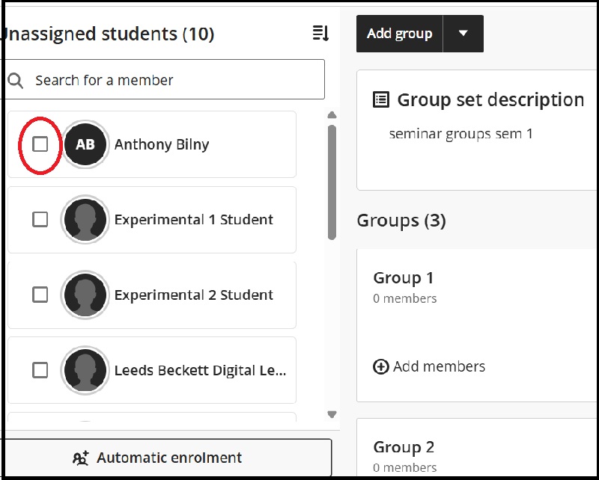Click 0 members under Group 1
Image resolution: width=599 pixels, height=480 pixels.
click(405, 298)
